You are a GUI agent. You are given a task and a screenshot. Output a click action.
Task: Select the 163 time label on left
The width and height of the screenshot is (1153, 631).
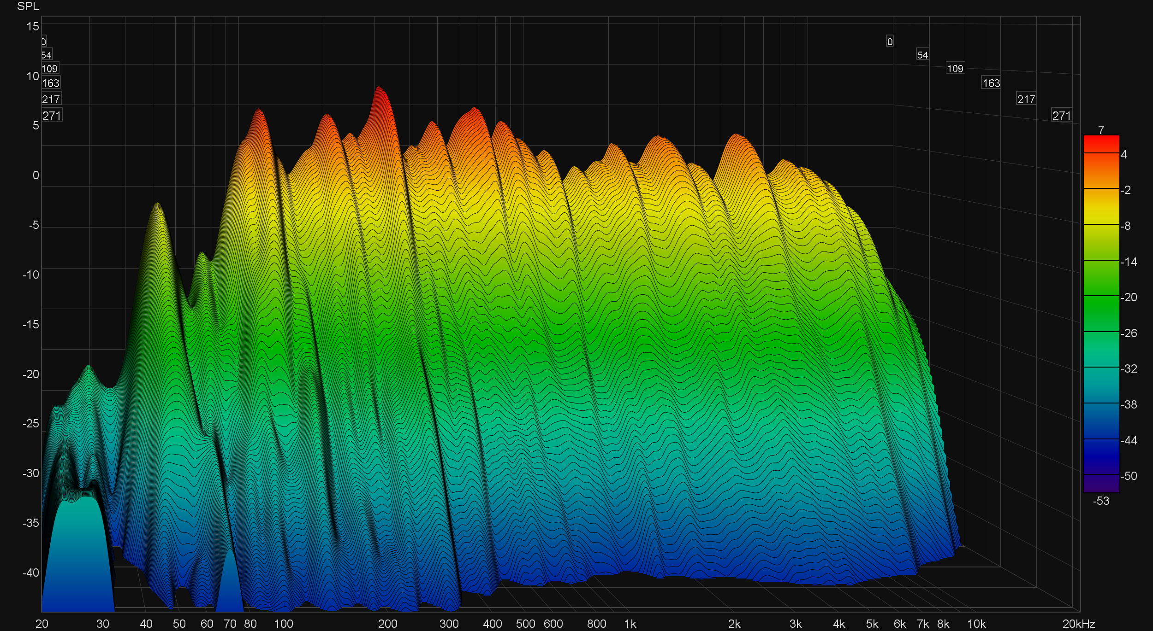(x=51, y=83)
